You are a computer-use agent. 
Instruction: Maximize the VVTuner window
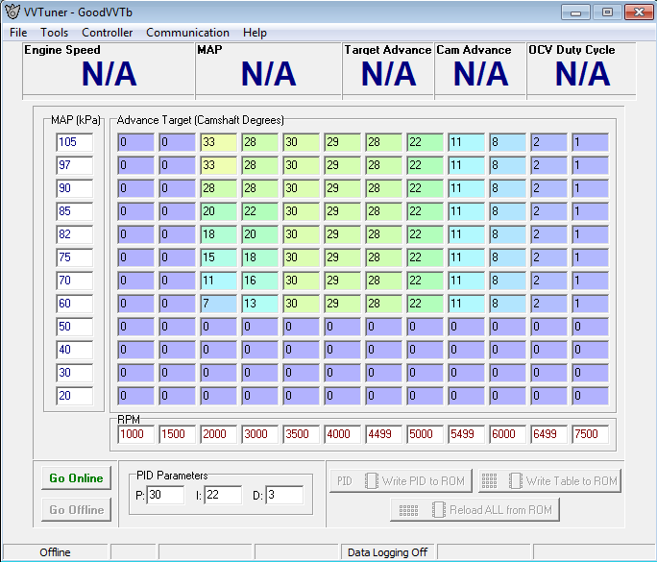tap(606, 12)
